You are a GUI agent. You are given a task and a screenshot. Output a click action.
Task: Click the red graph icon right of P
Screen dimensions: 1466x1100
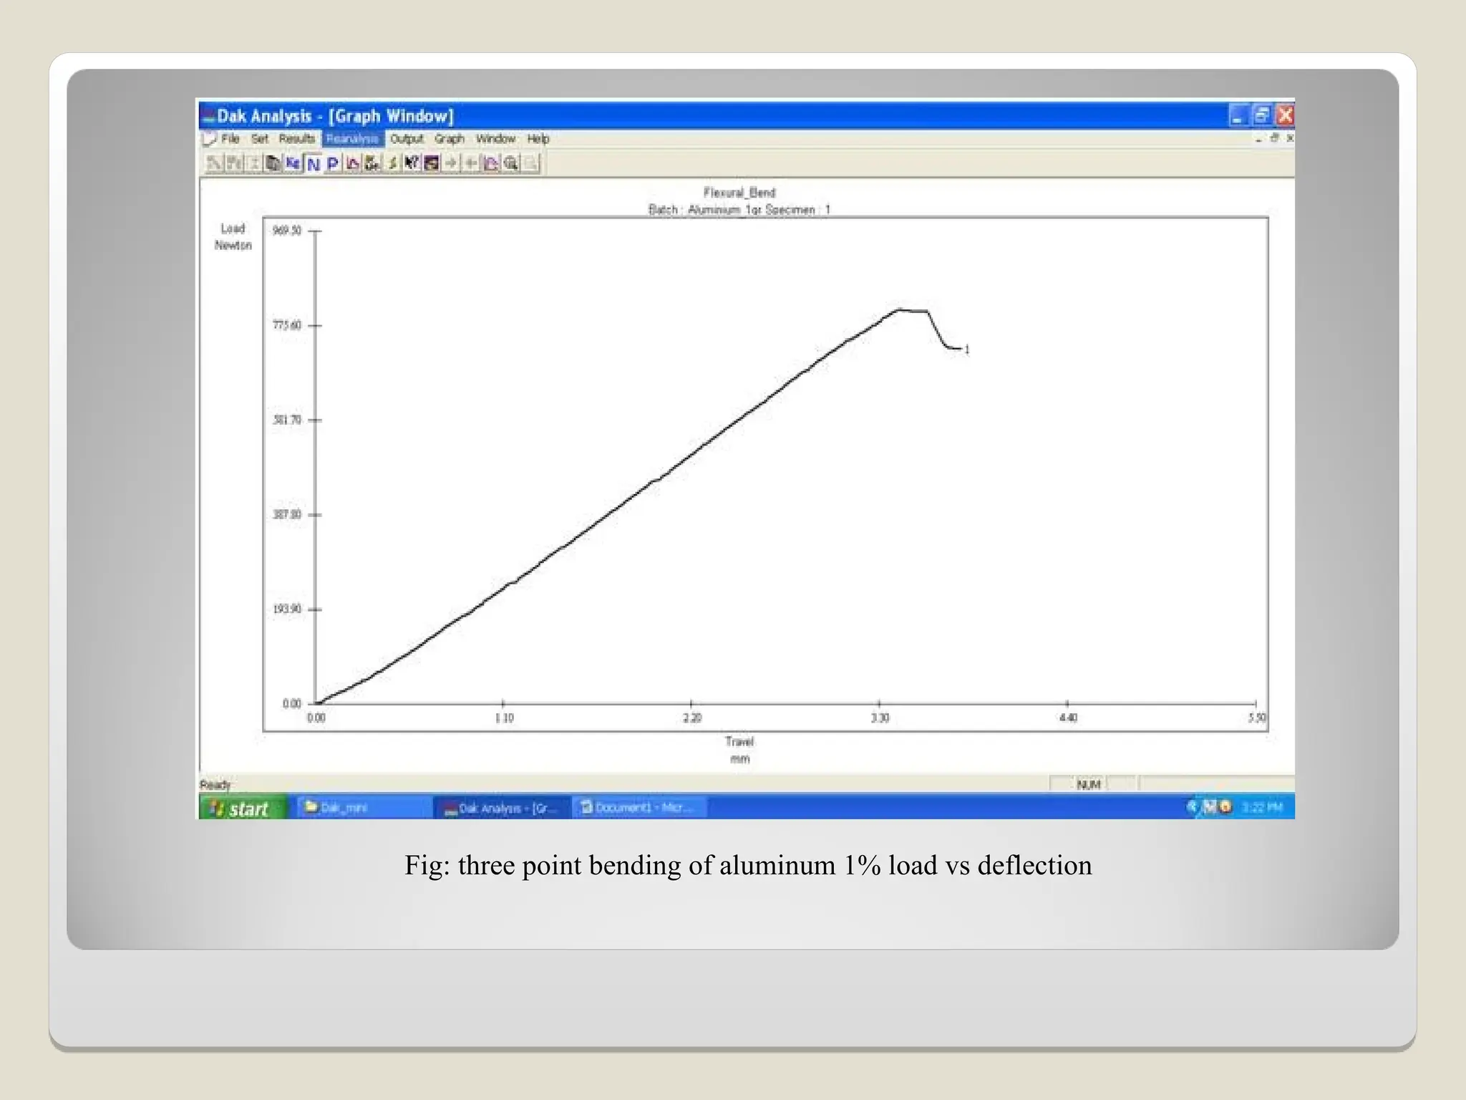click(352, 163)
